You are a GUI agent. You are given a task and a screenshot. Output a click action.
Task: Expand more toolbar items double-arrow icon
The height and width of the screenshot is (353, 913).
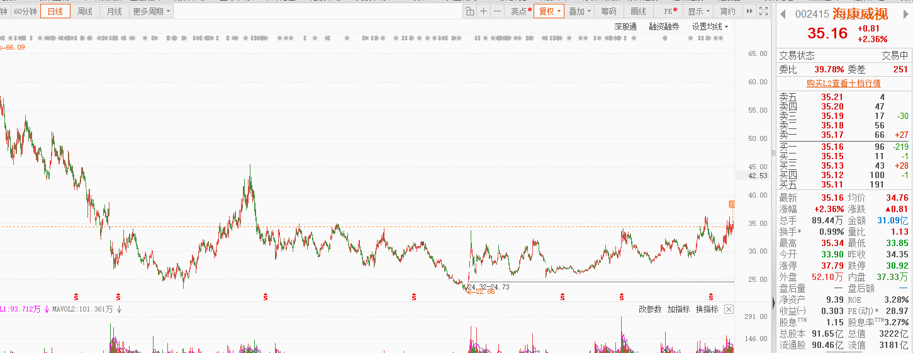749,11
